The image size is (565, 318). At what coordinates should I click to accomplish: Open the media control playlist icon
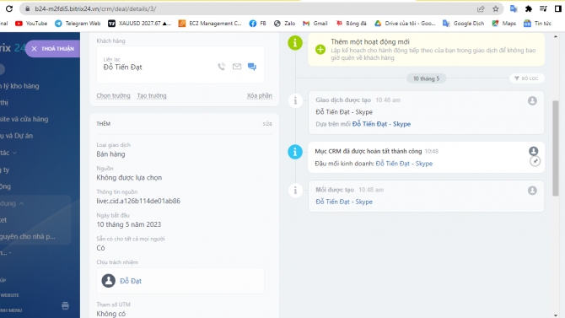543,8
